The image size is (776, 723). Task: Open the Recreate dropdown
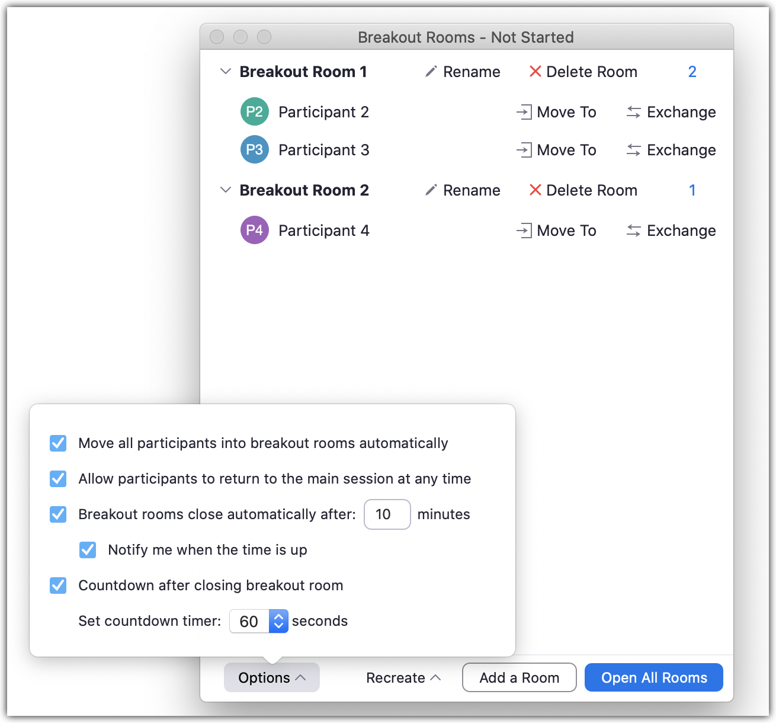403,677
